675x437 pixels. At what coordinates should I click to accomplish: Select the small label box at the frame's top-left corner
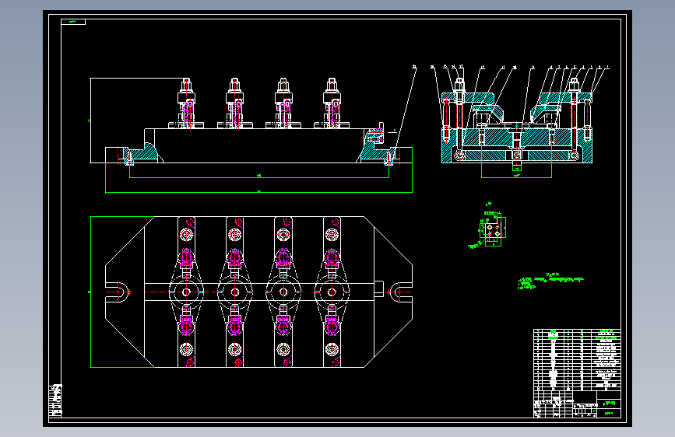coord(73,22)
